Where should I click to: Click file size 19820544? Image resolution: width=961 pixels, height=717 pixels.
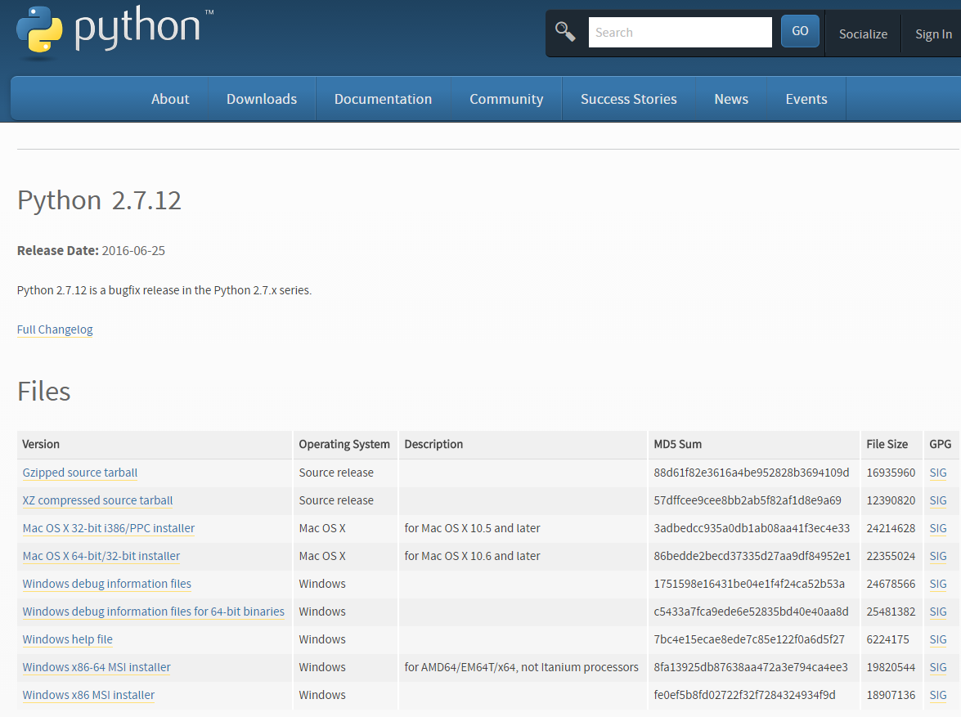(x=891, y=667)
